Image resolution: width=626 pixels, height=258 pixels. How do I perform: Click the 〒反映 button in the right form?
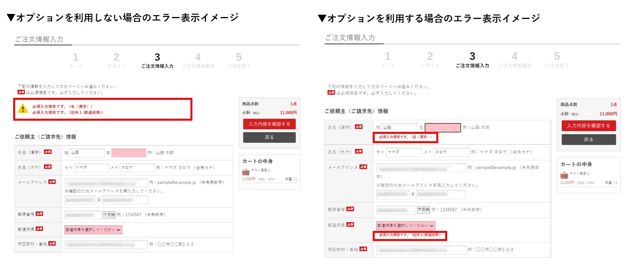click(424, 210)
